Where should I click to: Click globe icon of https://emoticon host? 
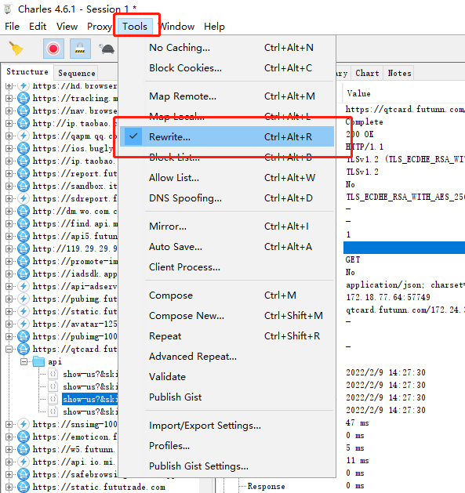24,437
